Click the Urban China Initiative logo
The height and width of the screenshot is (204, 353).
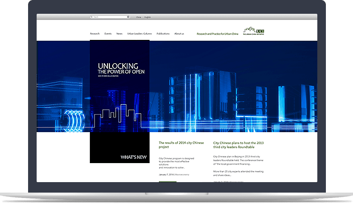point(253,32)
